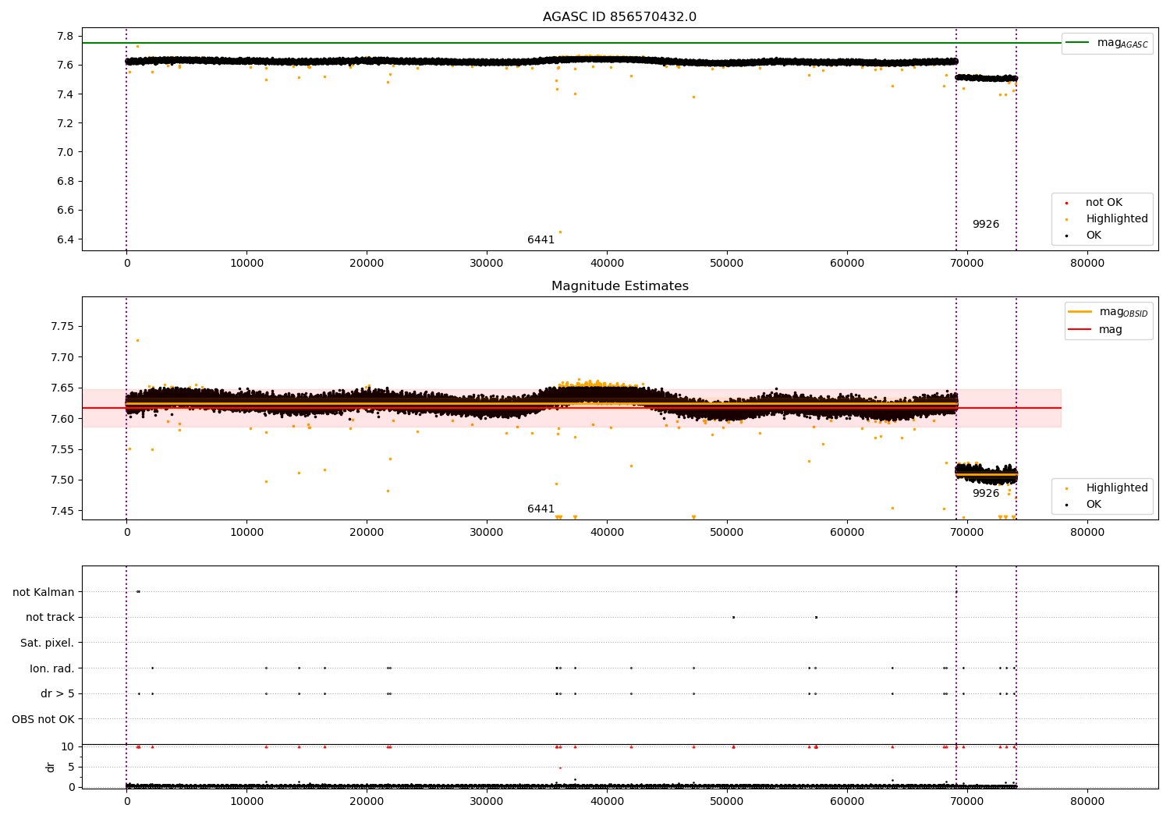Click the '7.0' y-tick in top plot
This screenshot has width=1170, height=819.
66,152
